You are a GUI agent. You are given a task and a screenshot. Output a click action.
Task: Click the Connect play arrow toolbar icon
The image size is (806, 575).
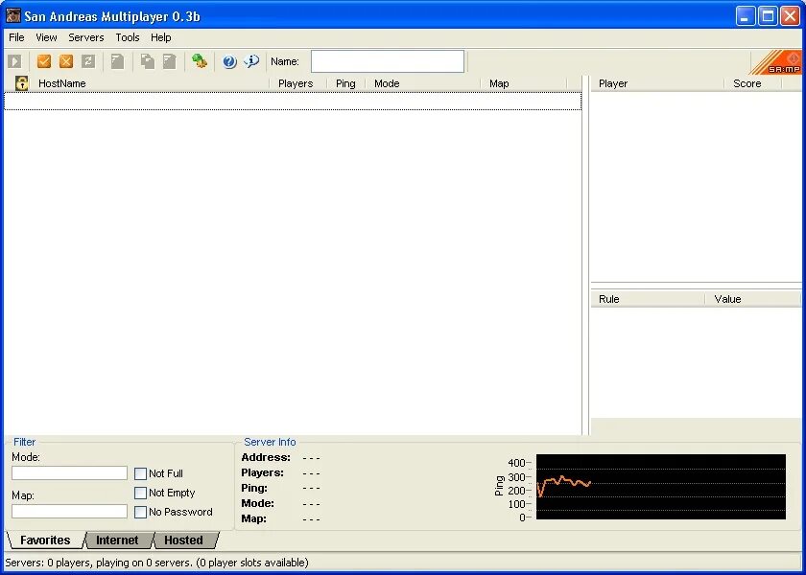[15, 61]
